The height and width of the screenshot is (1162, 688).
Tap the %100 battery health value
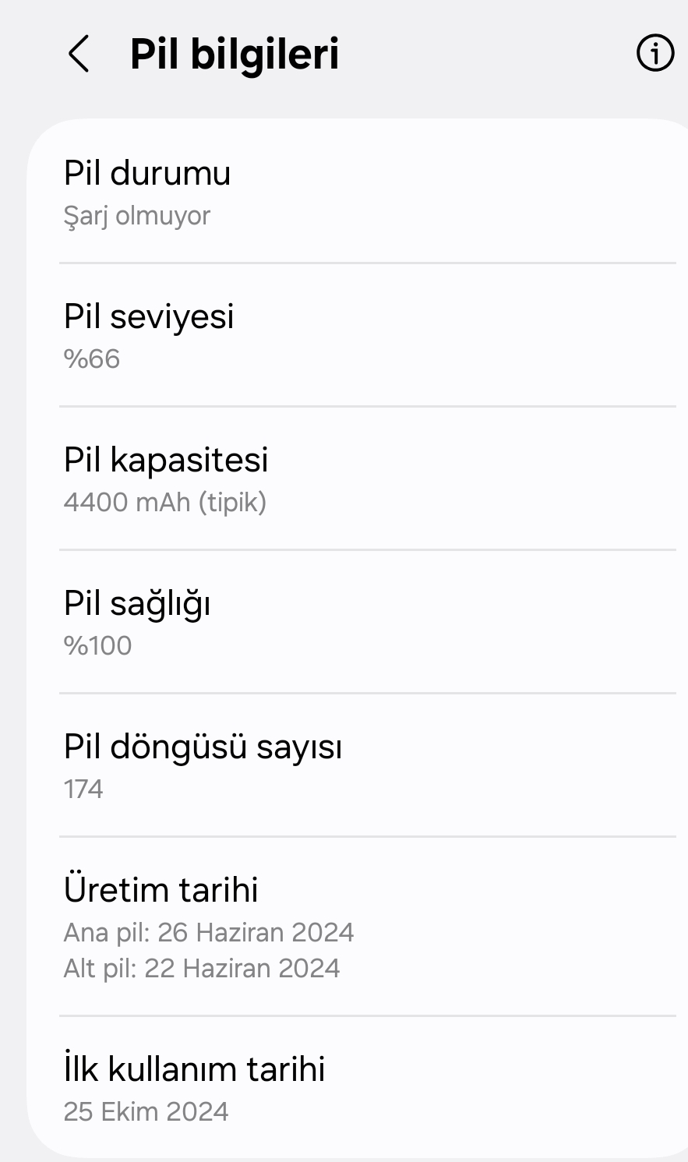(x=98, y=646)
